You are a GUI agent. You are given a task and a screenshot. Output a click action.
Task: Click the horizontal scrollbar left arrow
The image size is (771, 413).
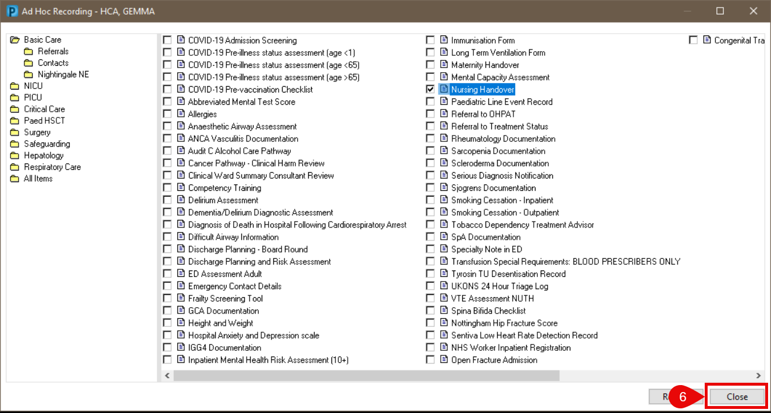[x=167, y=376]
